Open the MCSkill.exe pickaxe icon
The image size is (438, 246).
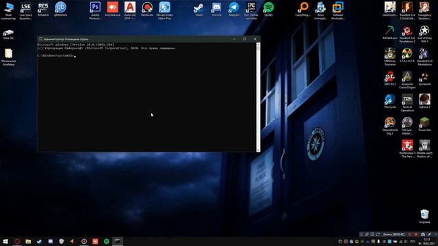click(x=390, y=32)
